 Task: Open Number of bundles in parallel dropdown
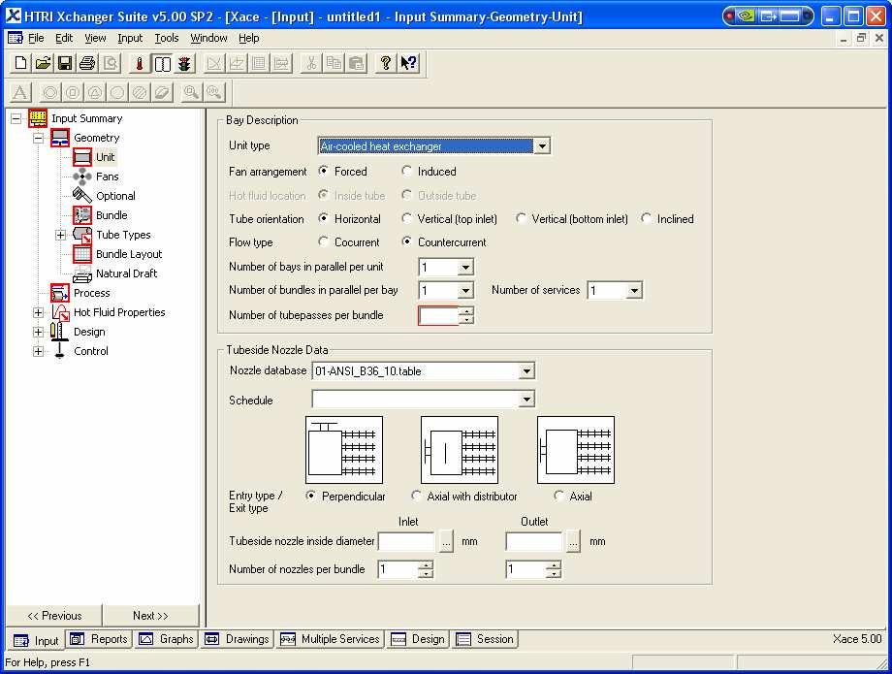(x=465, y=291)
